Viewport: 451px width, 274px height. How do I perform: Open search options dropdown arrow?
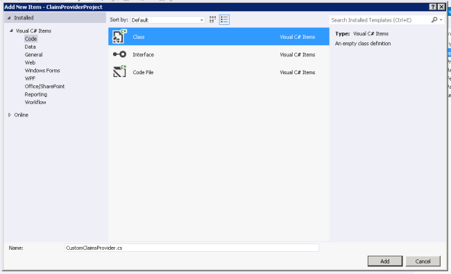click(441, 20)
